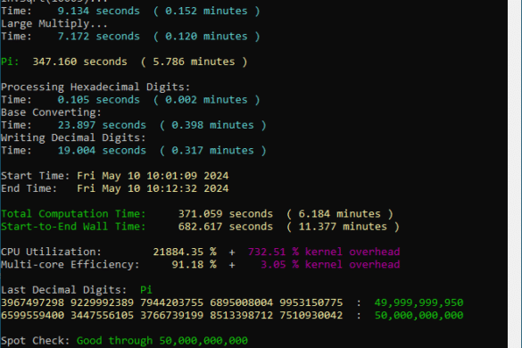Click the digit group 3967497298
Screen dimensions: 522x348
click(x=33, y=302)
